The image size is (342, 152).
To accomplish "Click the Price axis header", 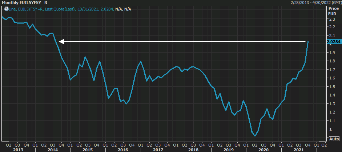I will 333,8.
